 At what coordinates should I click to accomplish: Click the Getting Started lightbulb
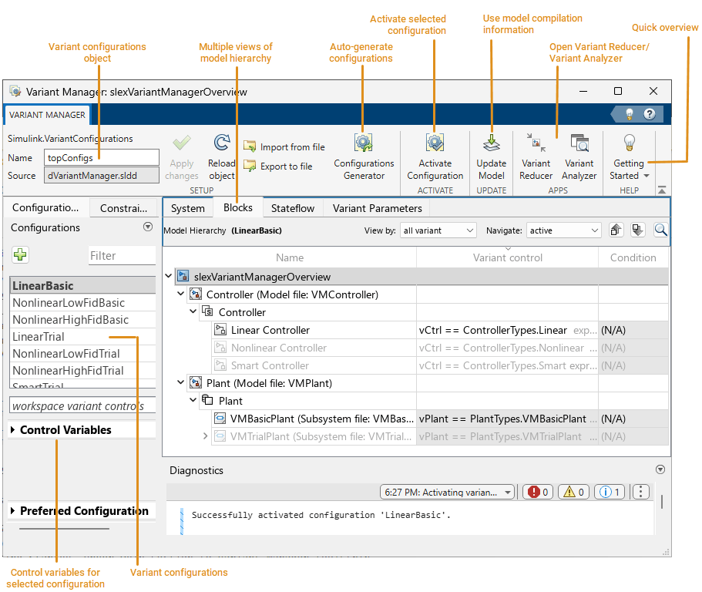tap(629, 143)
